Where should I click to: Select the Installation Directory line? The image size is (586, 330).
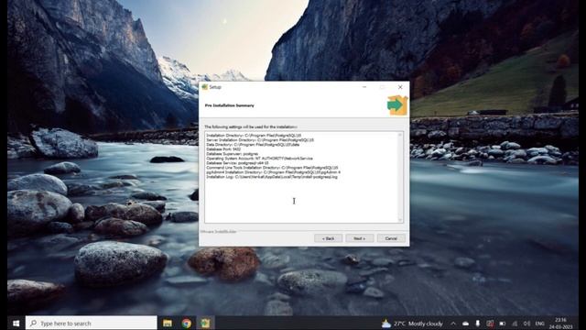pyautogui.click(x=254, y=136)
